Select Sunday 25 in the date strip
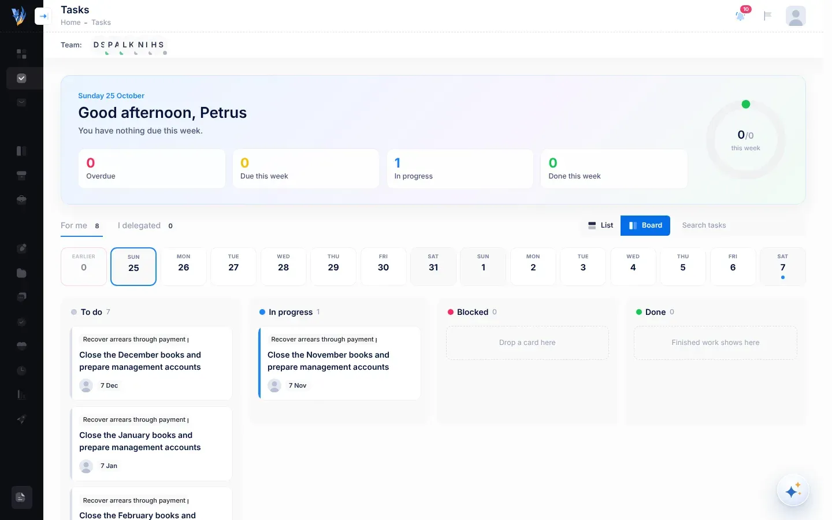This screenshot has height=520, width=832. tap(133, 266)
